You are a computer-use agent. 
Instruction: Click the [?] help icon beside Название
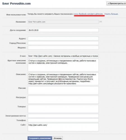(x=101, y=22)
